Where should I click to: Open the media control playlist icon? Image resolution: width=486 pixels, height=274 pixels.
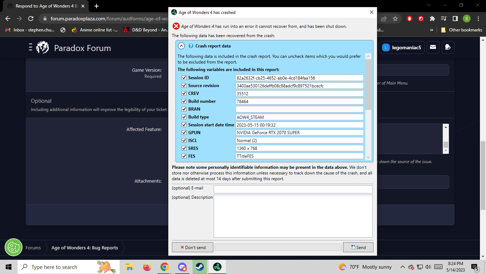pos(444,19)
